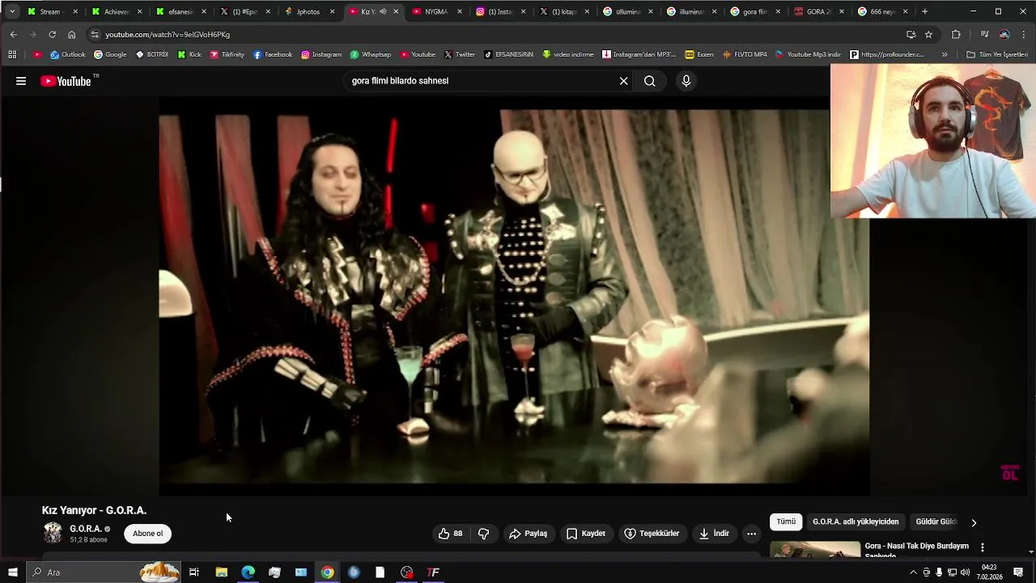
Task: Switch to the Stream tab
Action: coord(53,11)
